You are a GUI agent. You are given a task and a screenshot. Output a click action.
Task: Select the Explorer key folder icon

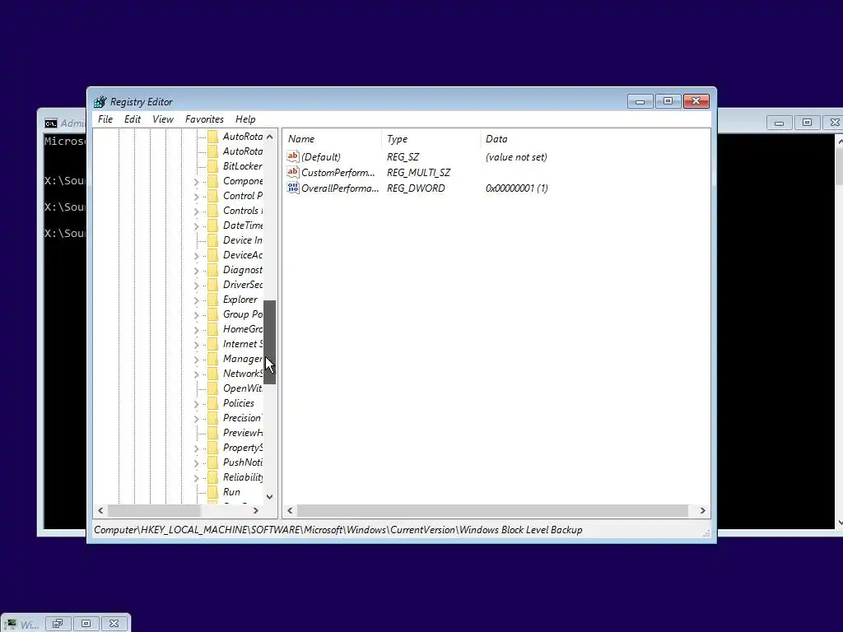click(x=213, y=300)
